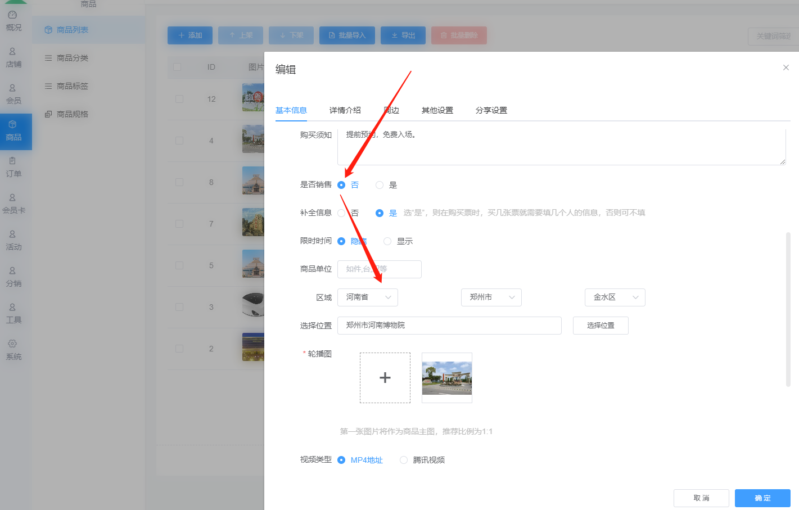The image size is (799, 510).
Task: Open the 订单 orders sidebar icon
Action: (x=12, y=161)
